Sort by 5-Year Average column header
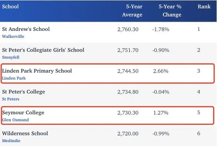The height and width of the screenshot is (146, 217). (132, 10)
